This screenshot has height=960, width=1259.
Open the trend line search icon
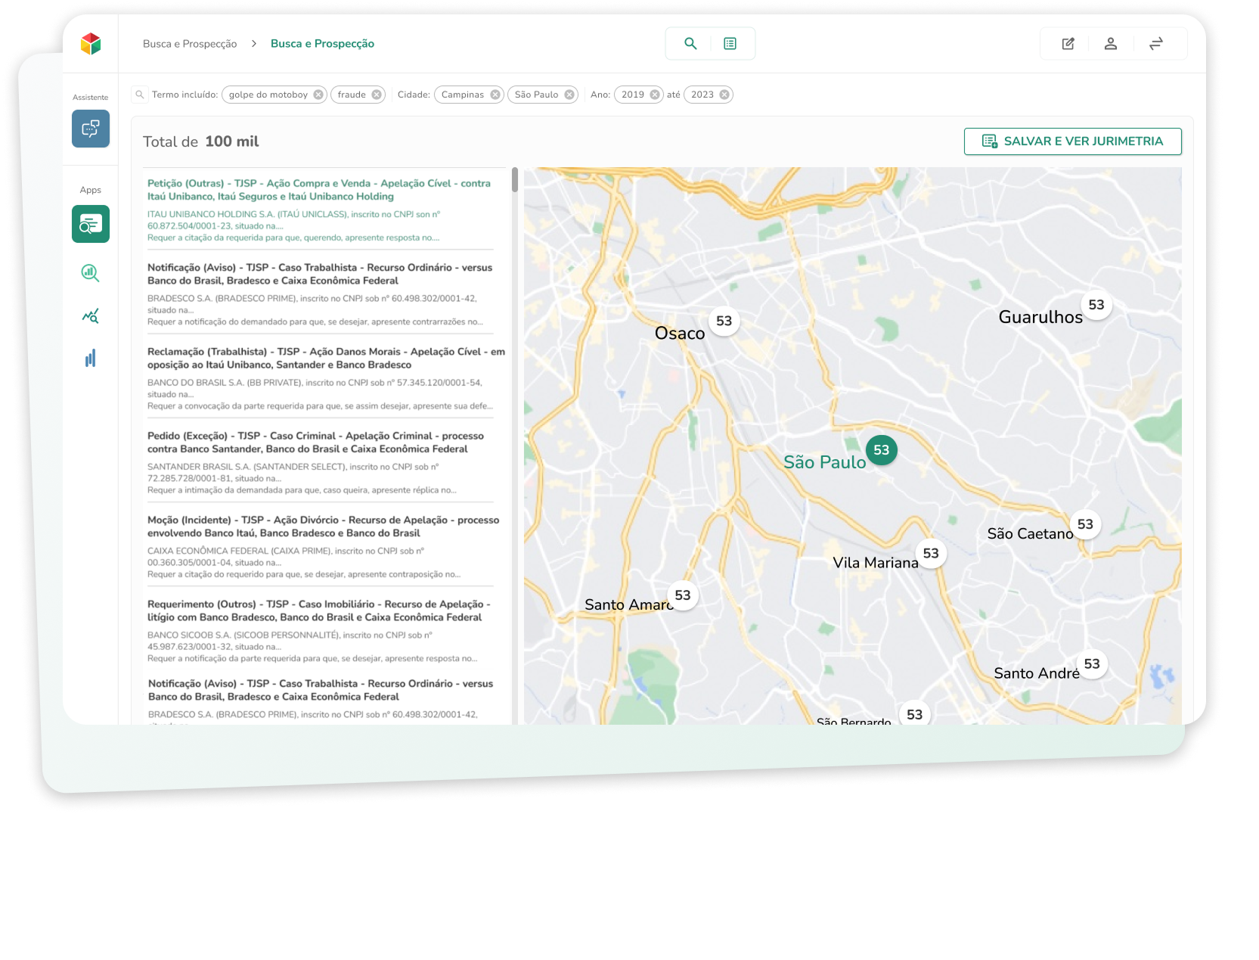pyautogui.click(x=91, y=316)
